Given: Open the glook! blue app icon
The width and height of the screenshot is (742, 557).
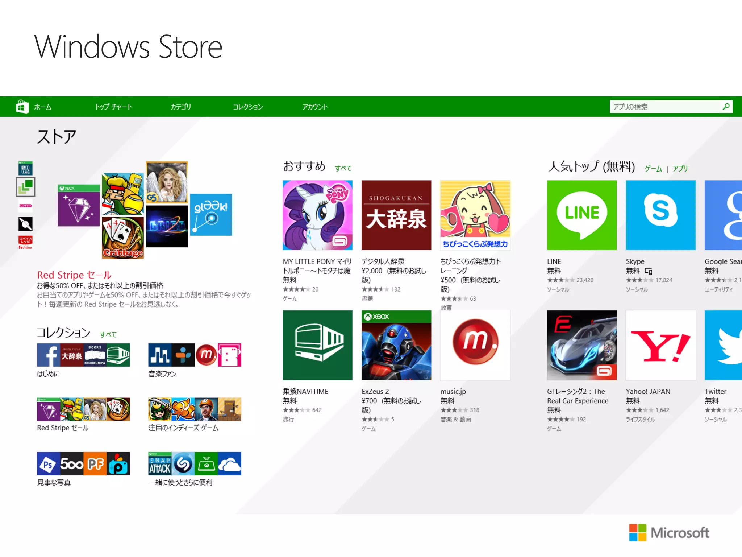Looking at the screenshot, I should click(x=211, y=215).
